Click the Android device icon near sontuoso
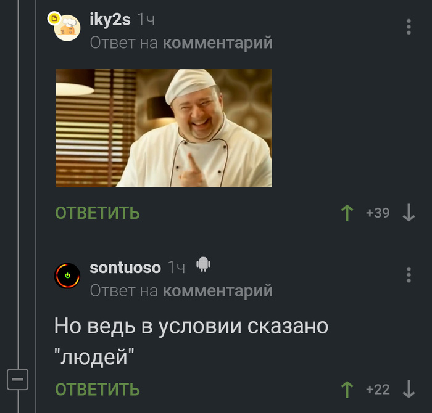This screenshot has height=413, width=432. (203, 264)
